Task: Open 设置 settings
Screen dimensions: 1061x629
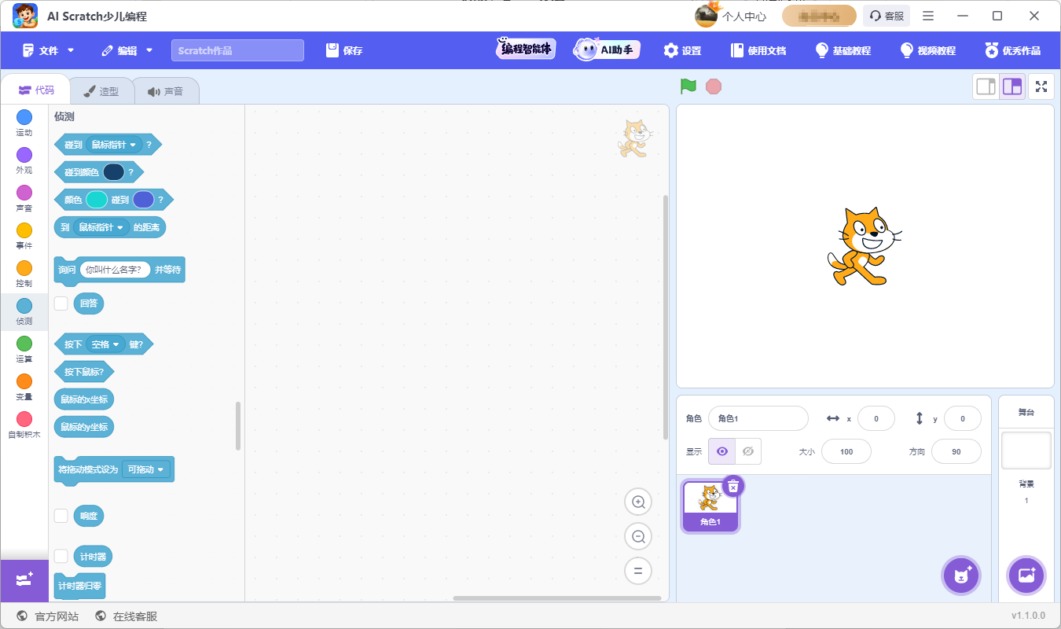Action: click(x=682, y=50)
